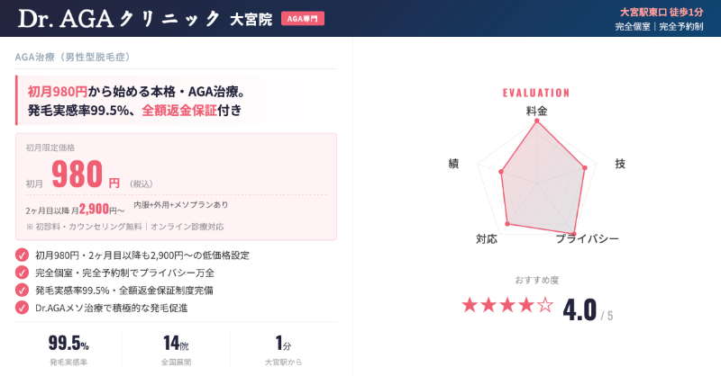
Task: Click the 全額返金保証 highlighted red text
Action: pos(178,111)
